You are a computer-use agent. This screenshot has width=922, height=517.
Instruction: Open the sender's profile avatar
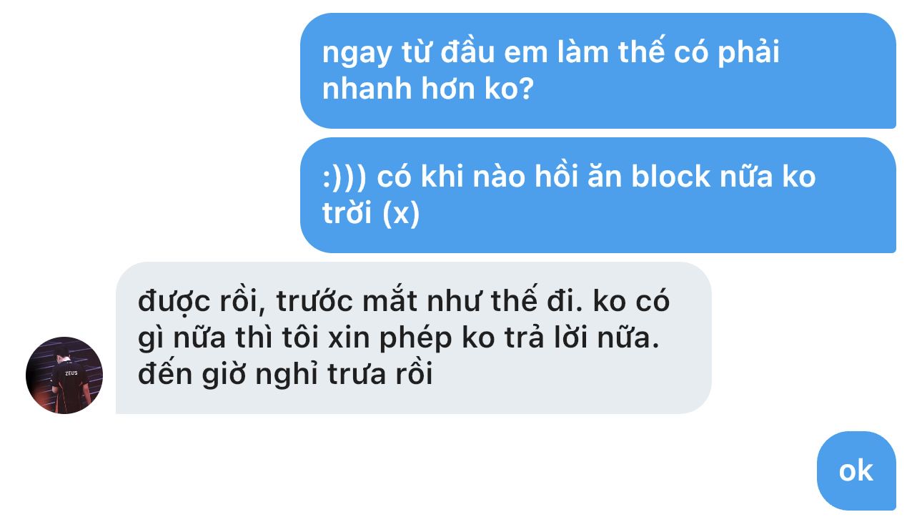coord(64,375)
